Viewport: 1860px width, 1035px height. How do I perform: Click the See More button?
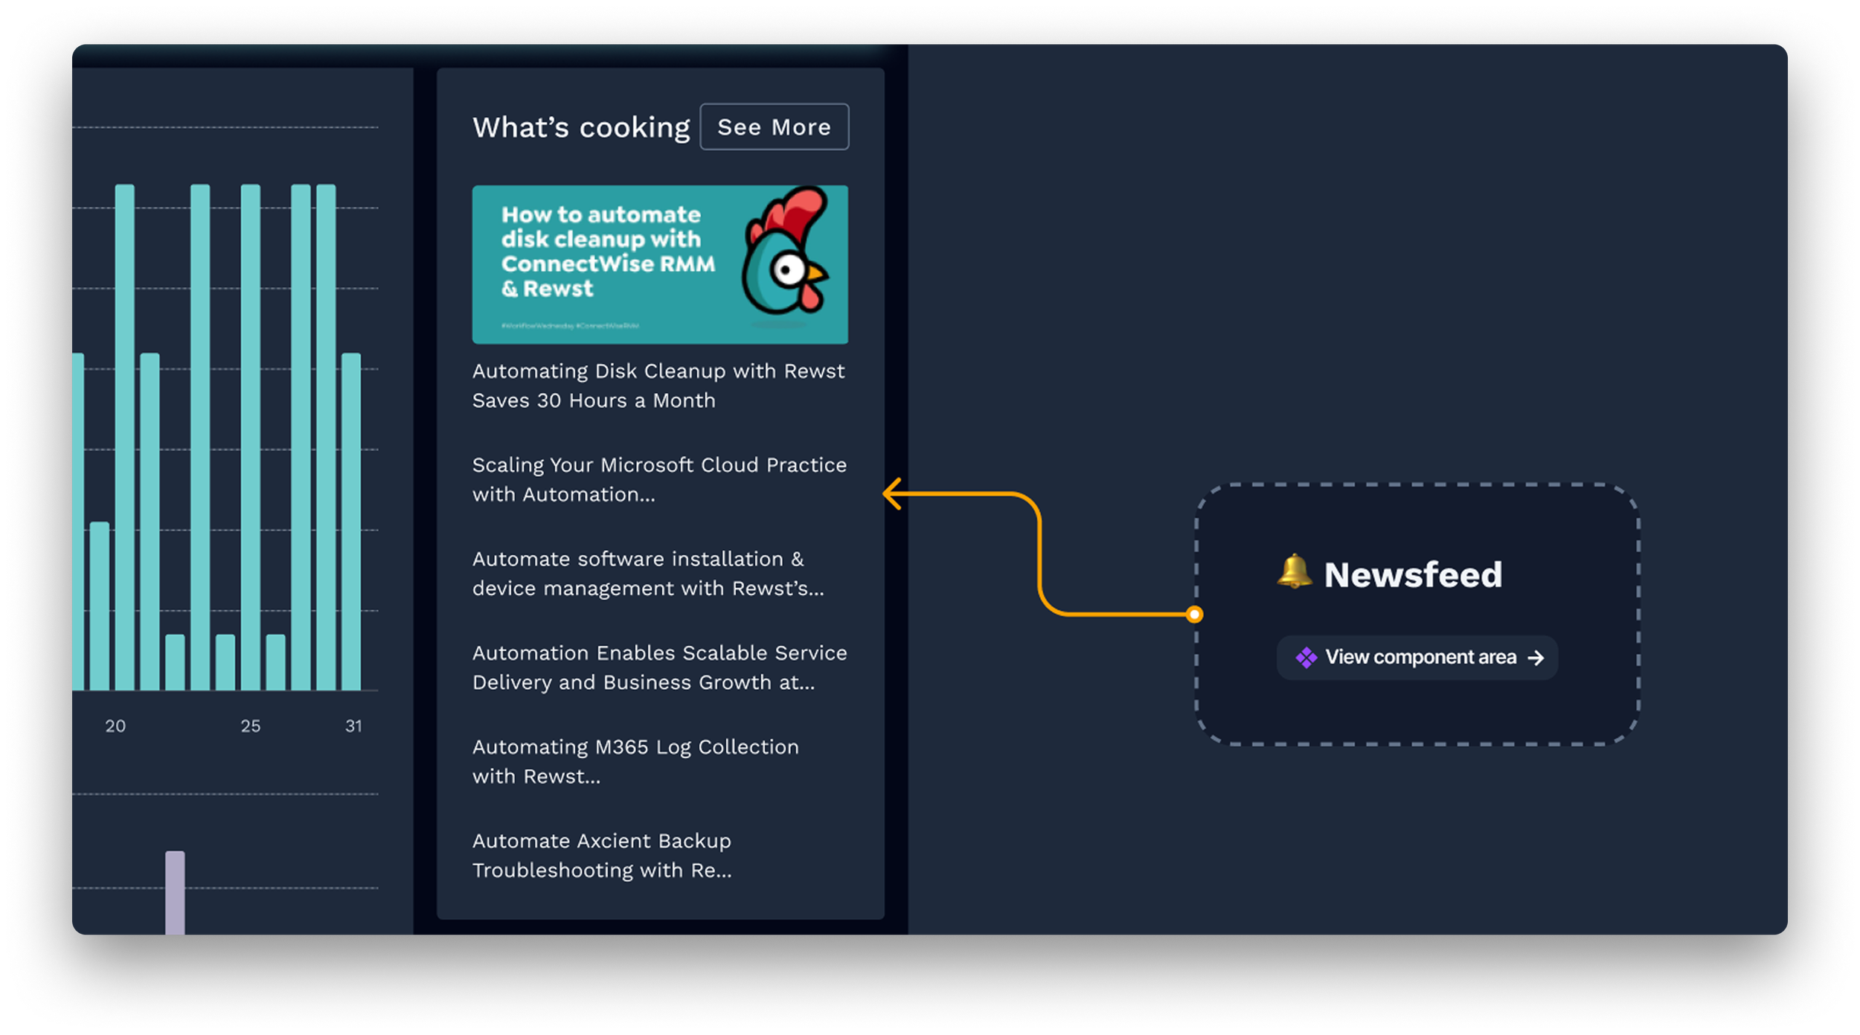(x=774, y=127)
